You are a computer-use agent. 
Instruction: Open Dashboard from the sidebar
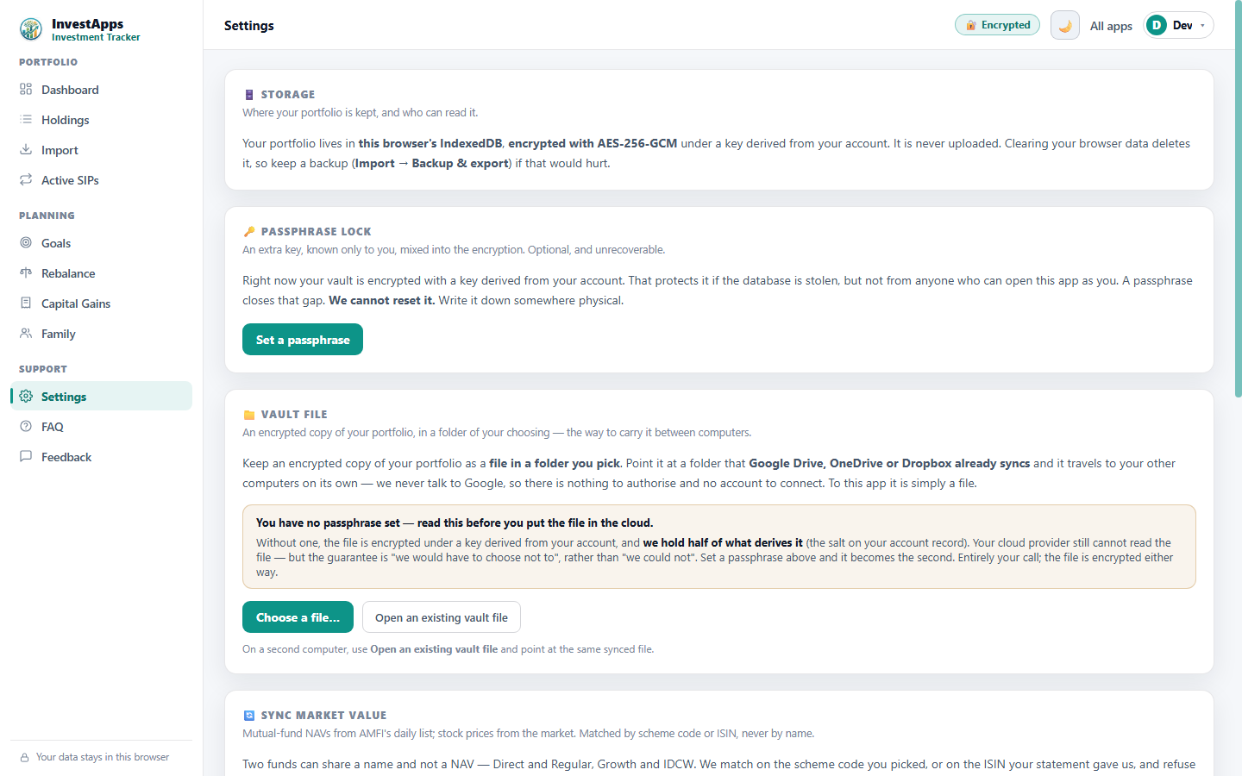coord(101,90)
